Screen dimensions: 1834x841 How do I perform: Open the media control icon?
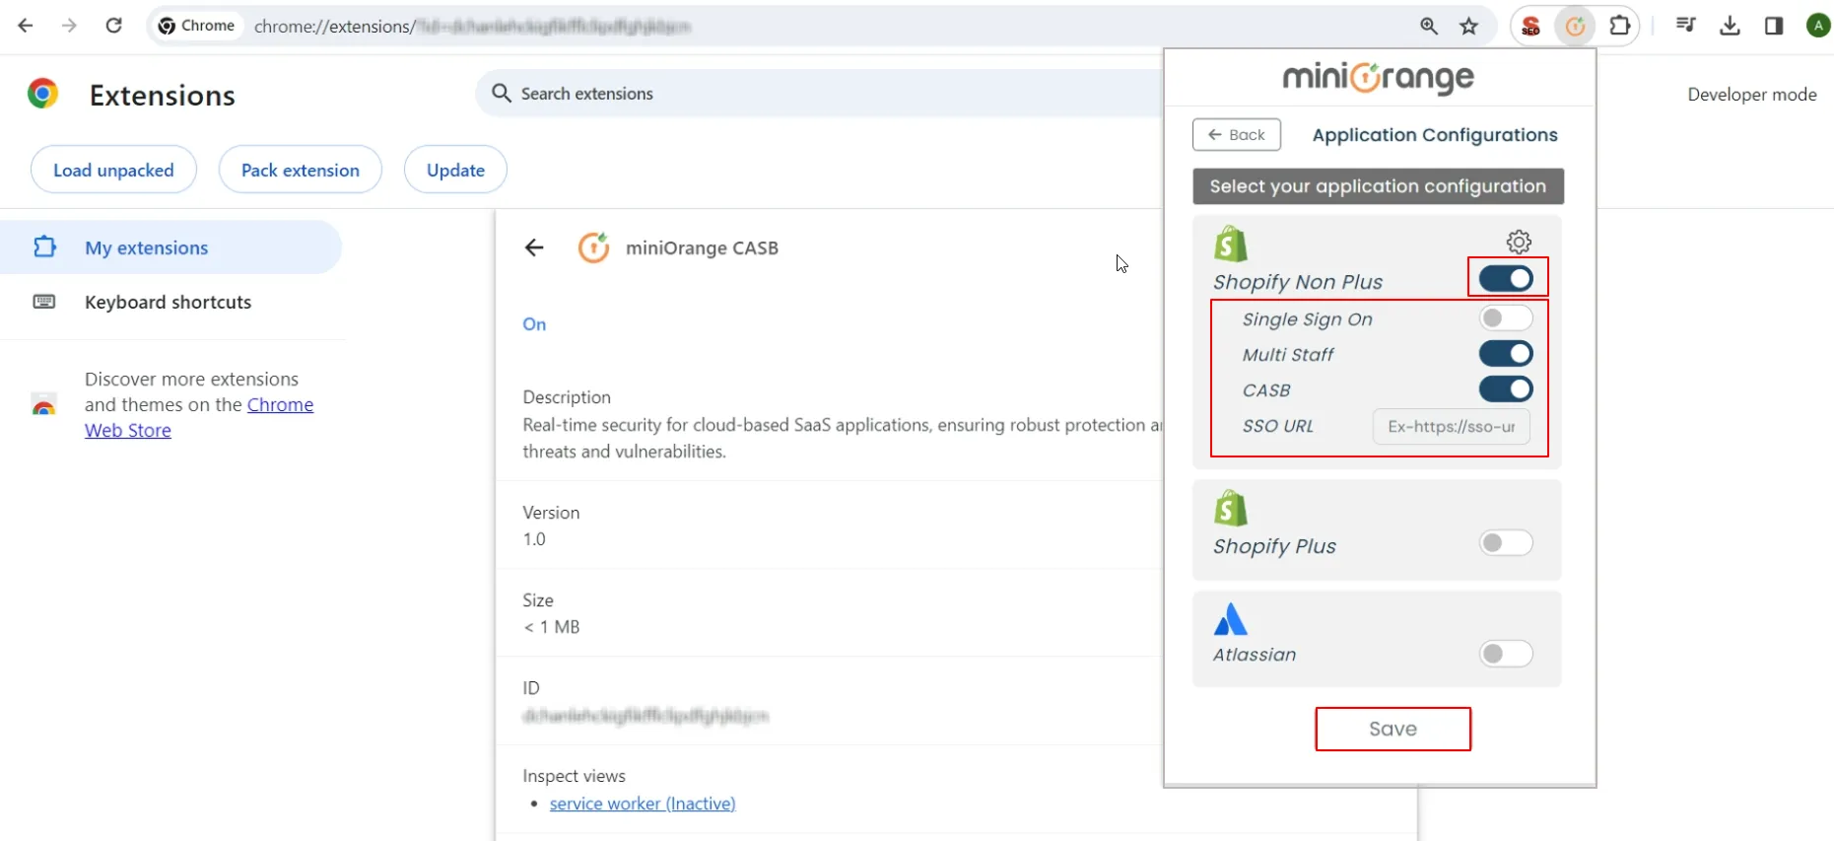pyautogui.click(x=1686, y=26)
